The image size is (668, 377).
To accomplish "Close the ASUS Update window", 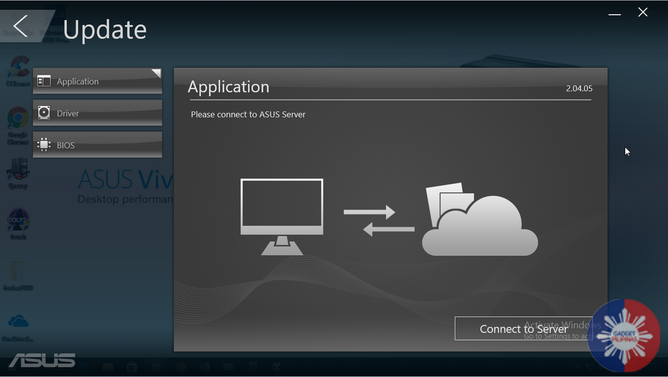I will pyautogui.click(x=643, y=13).
